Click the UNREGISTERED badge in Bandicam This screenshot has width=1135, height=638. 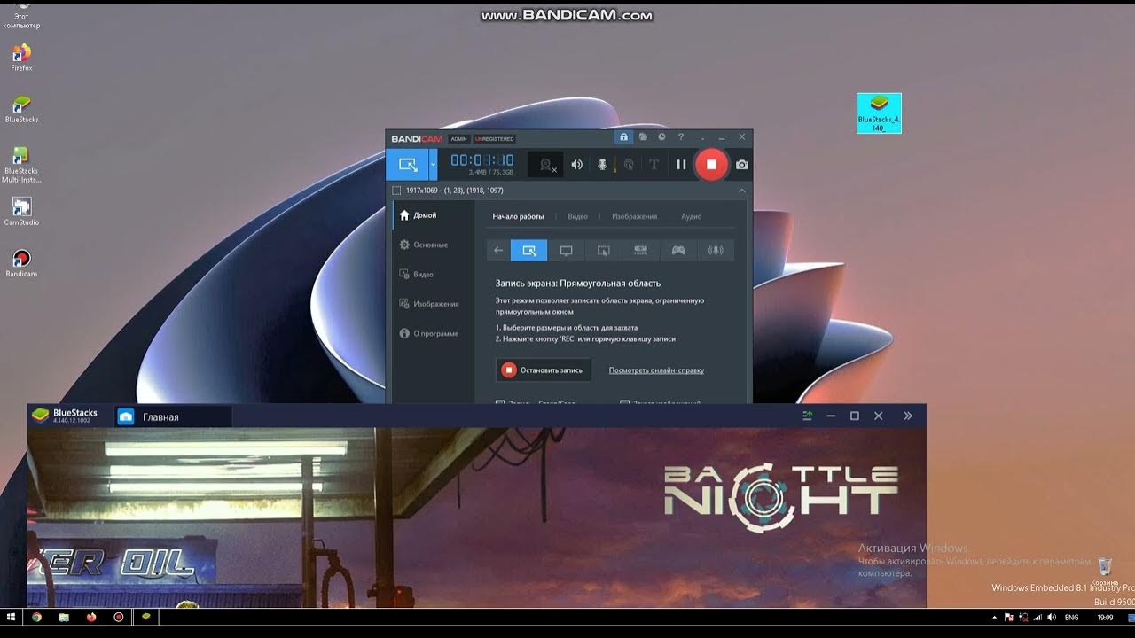click(x=494, y=139)
